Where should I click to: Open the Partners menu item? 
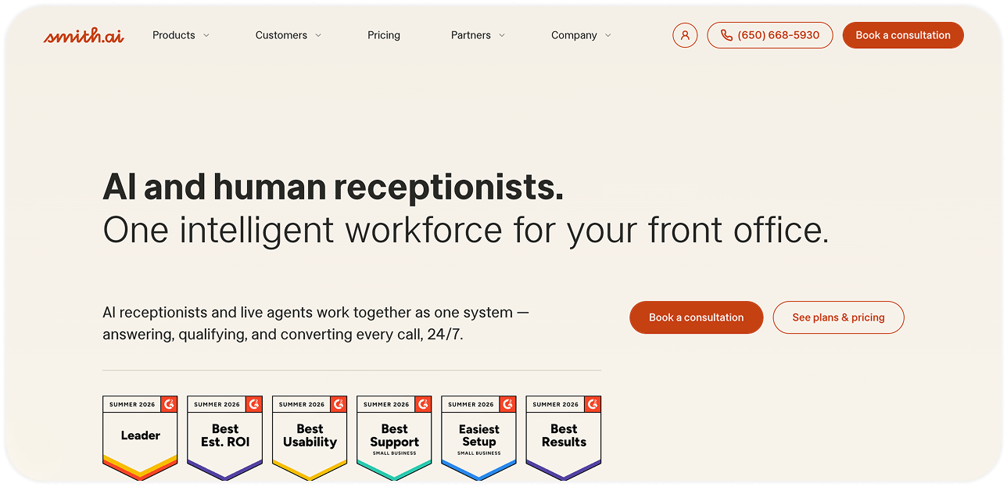pos(471,35)
